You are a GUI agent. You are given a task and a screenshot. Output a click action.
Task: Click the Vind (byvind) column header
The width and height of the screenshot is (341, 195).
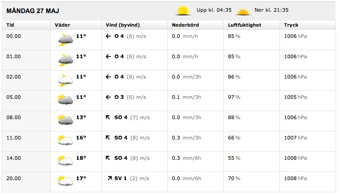(x=123, y=25)
